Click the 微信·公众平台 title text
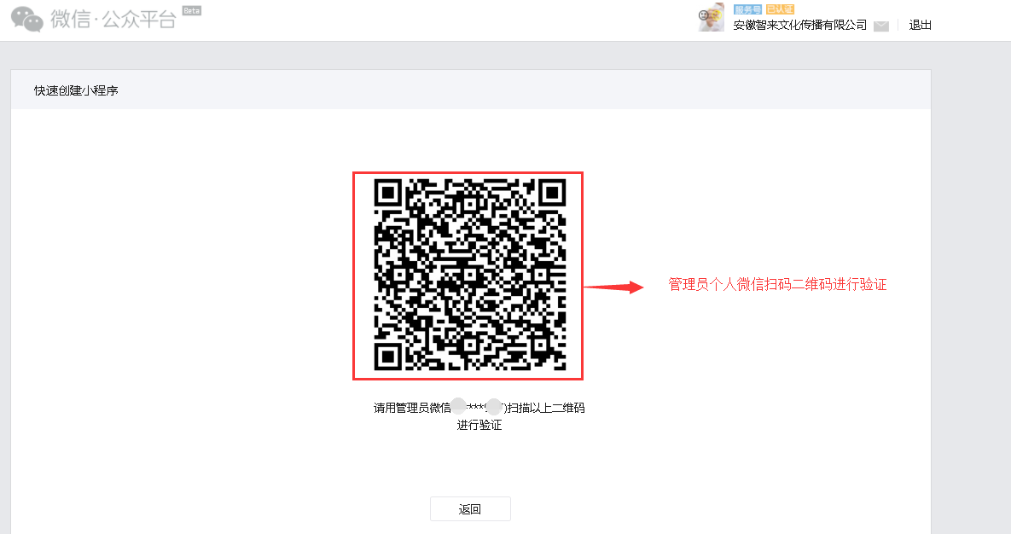This screenshot has height=534, width=1011. click(x=113, y=20)
